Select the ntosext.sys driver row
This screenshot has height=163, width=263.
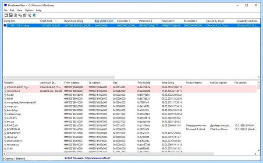point(130,145)
